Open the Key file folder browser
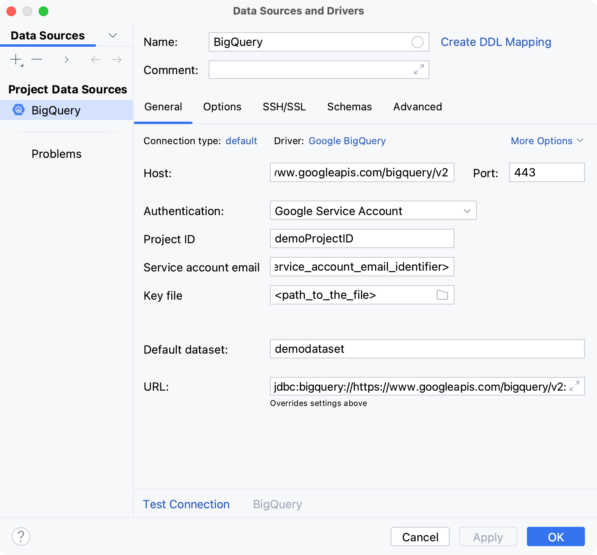The height and width of the screenshot is (555, 597). (442, 295)
